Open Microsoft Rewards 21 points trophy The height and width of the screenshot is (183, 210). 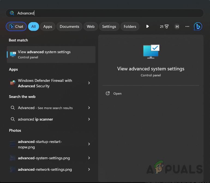point(164,26)
